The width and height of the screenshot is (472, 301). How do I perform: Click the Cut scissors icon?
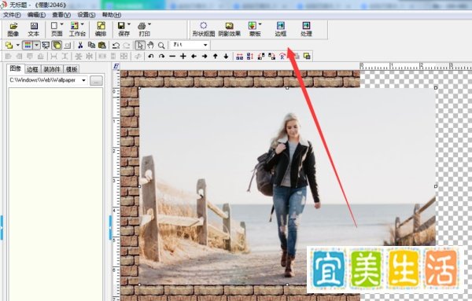[x=80, y=45]
